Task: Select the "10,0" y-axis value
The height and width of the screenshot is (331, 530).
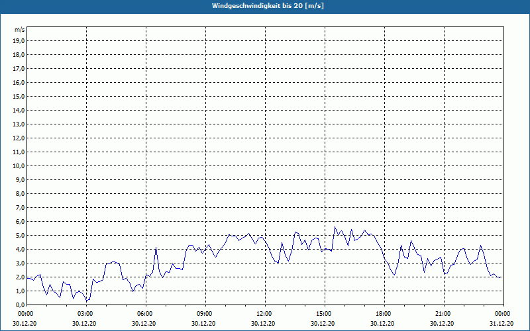Action: click(19, 166)
